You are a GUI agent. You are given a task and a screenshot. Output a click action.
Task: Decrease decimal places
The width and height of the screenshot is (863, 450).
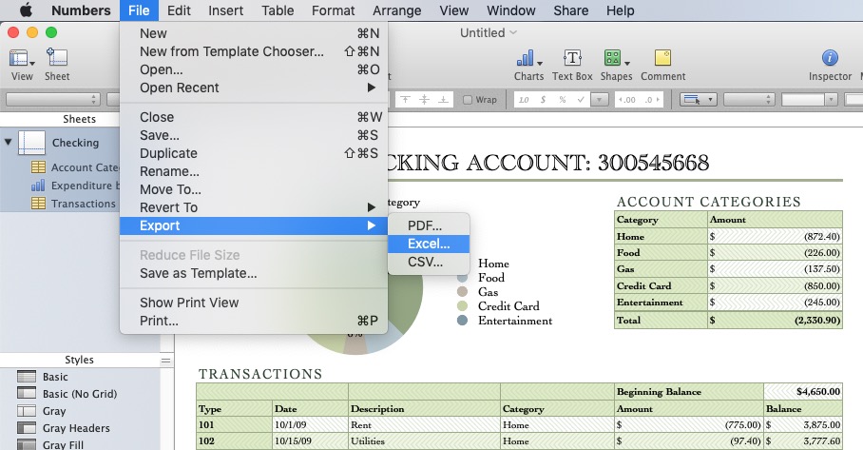[x=626, y=100]
